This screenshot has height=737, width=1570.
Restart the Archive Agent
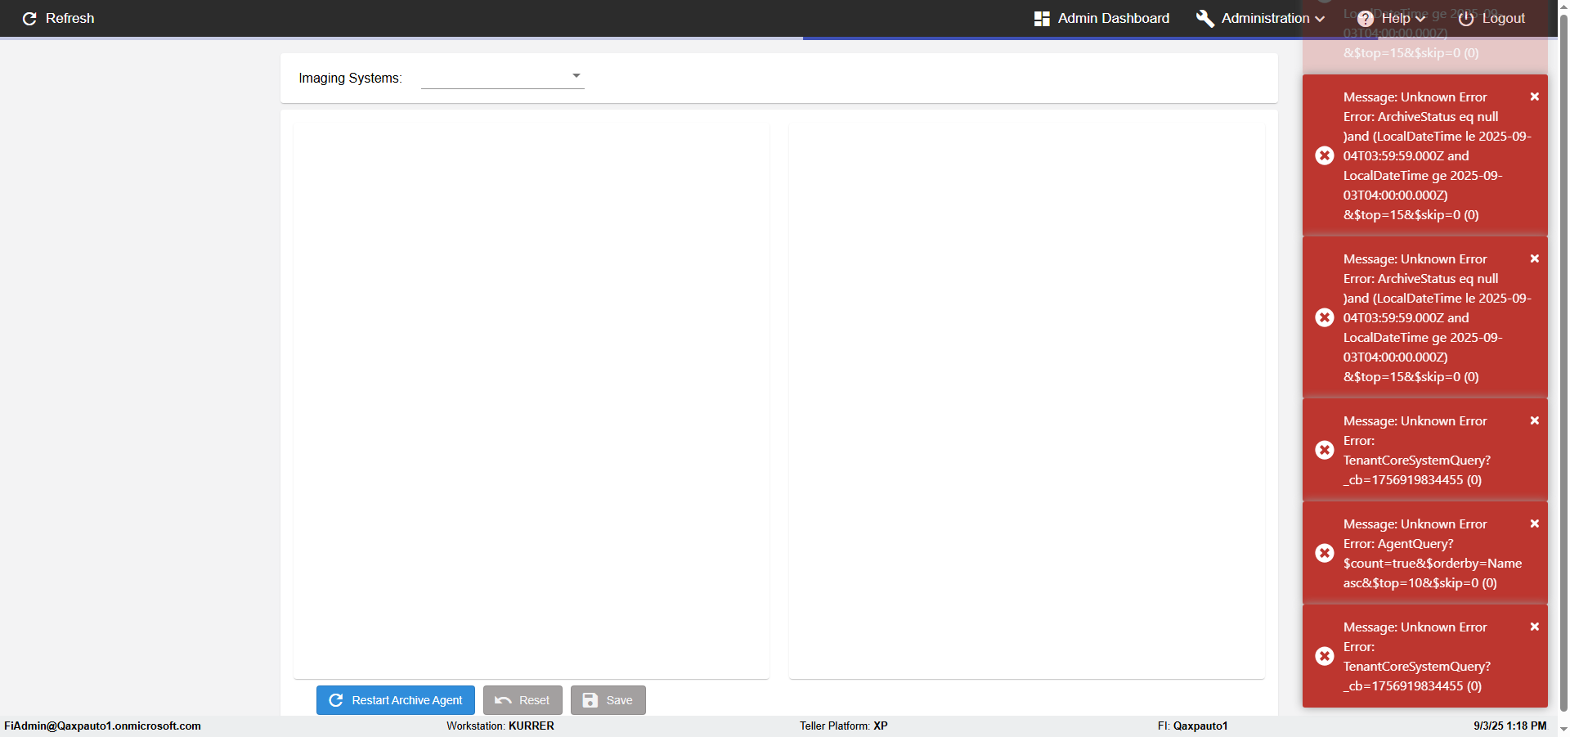coord(396,700)
